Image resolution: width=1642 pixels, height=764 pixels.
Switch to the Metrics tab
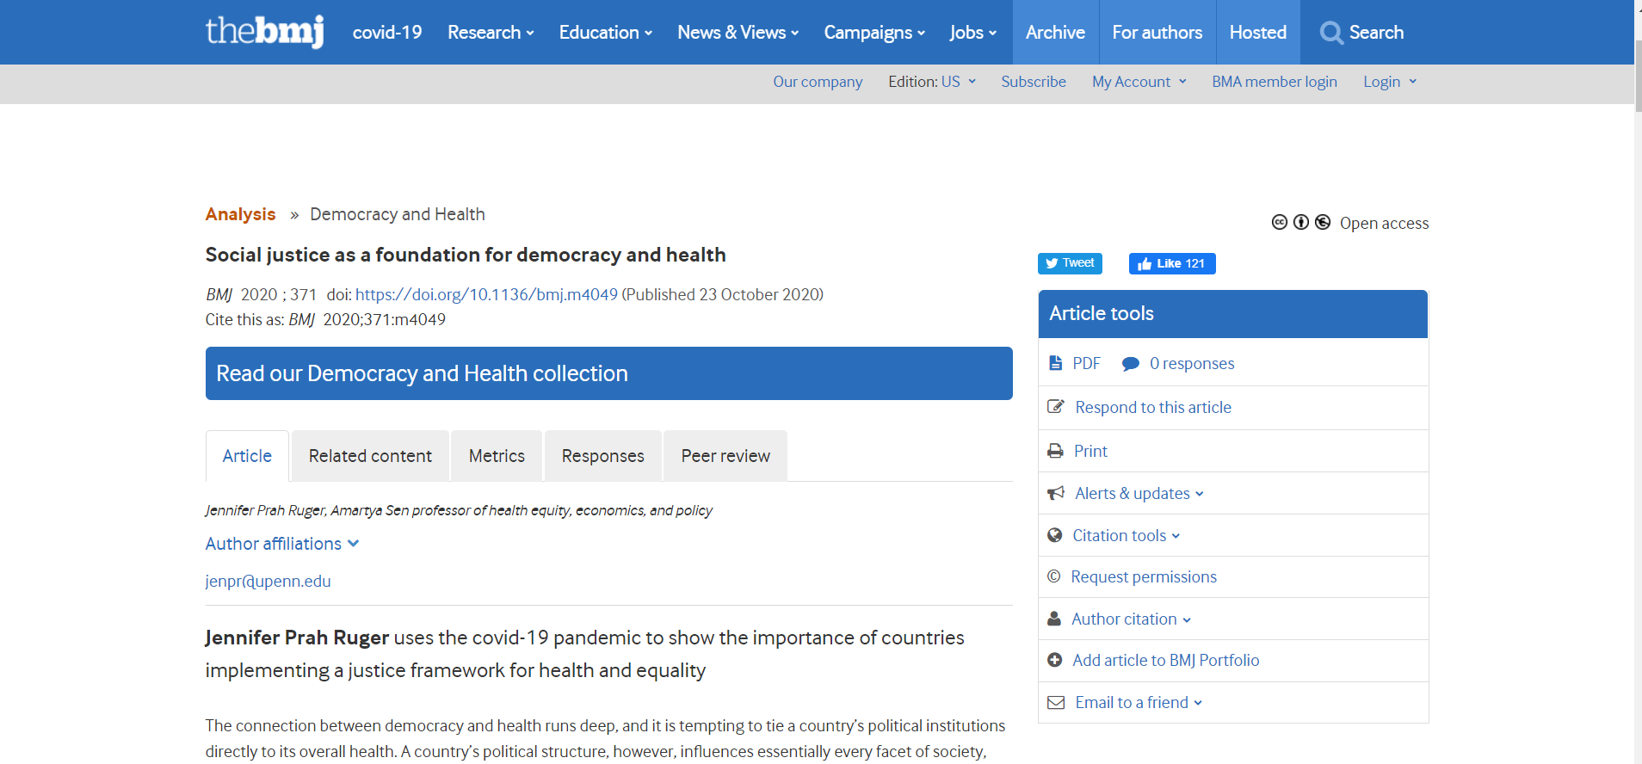click(497, 456)
